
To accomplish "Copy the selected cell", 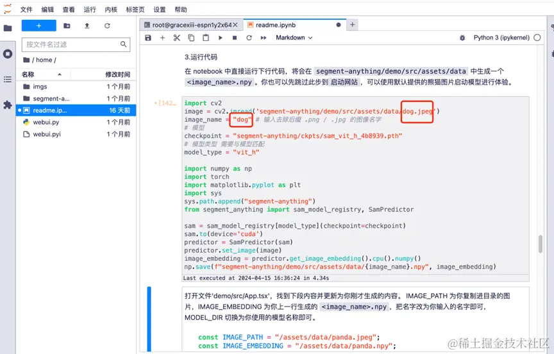I will tap(191, 38).
